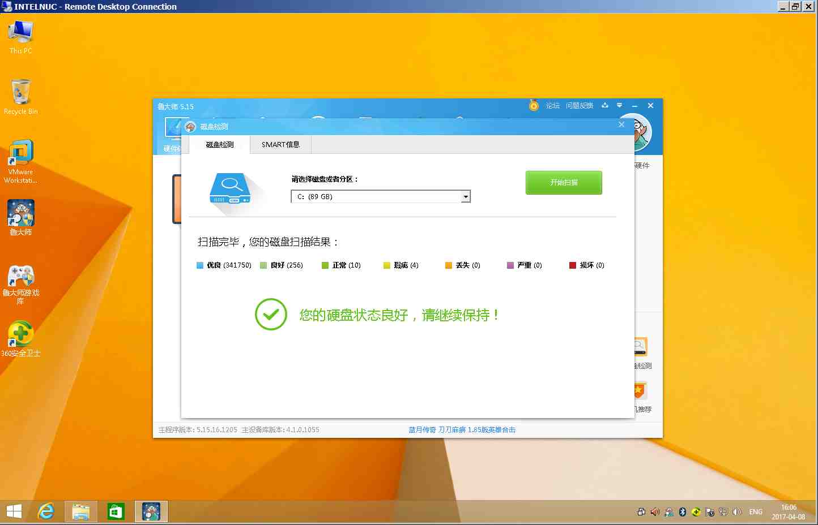Select the VMware Workstation desktop shortcut
Image resolution: width=818 pixels, height=525 pixels.
tap(20, 162)
